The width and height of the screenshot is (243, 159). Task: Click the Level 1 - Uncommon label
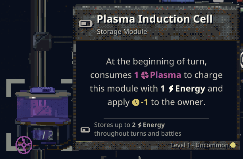coord(200,145)
